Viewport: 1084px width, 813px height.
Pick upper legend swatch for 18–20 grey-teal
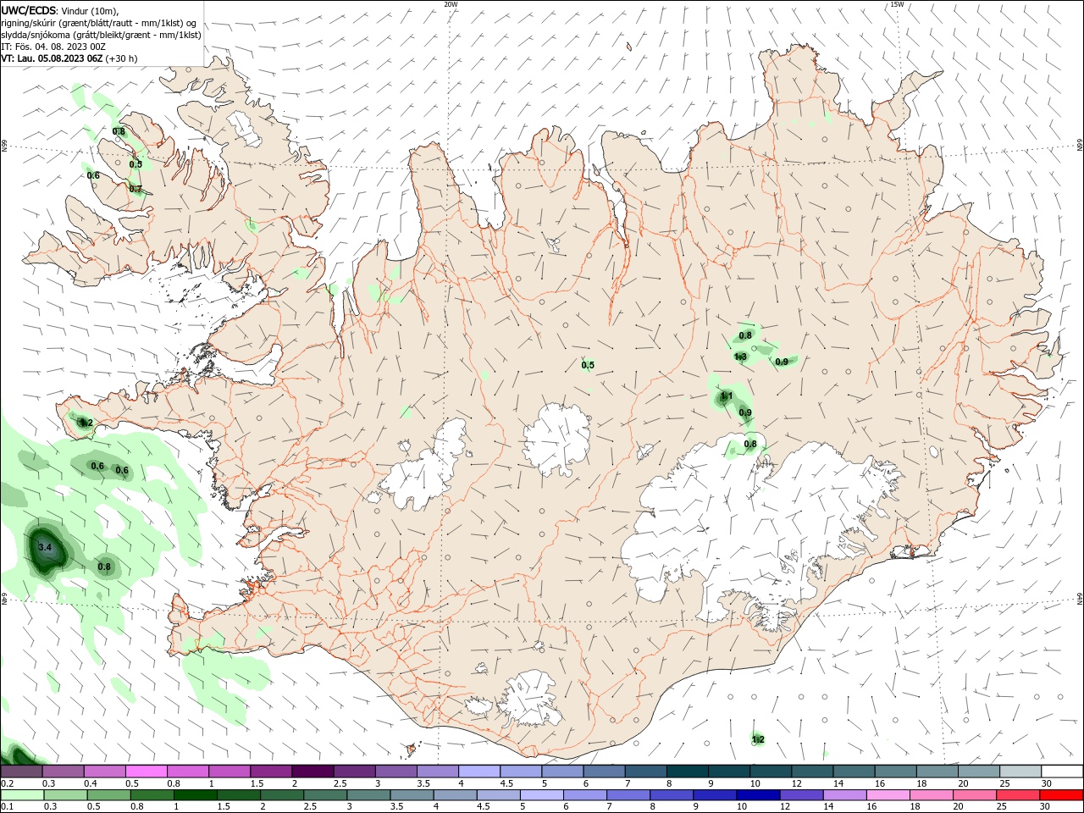click(x=937, y=772)
